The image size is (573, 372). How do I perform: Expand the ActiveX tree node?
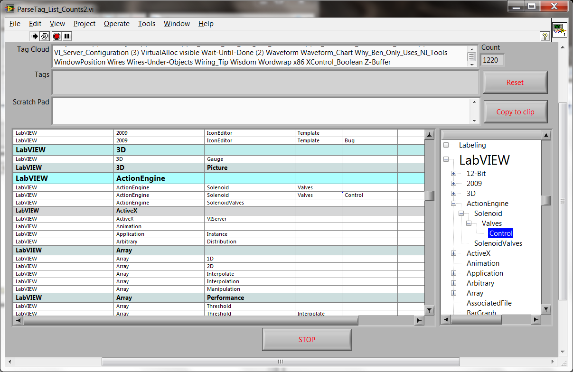453,253
